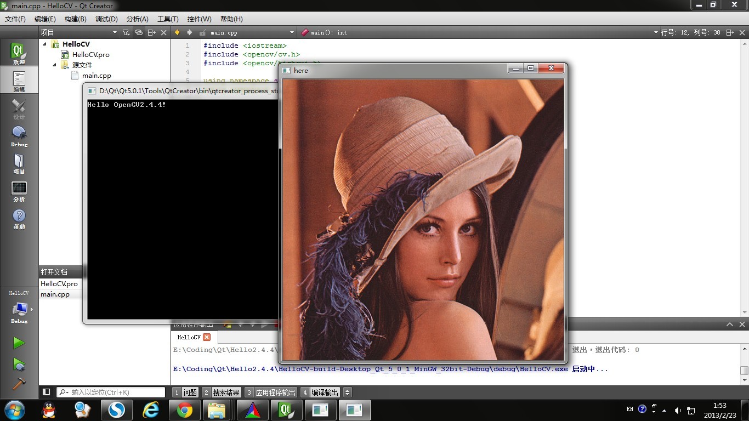Viewport: 749px width, 421px height.
Task: Switch to Debug mode in sidebar
Action: (x=19, y=136)
